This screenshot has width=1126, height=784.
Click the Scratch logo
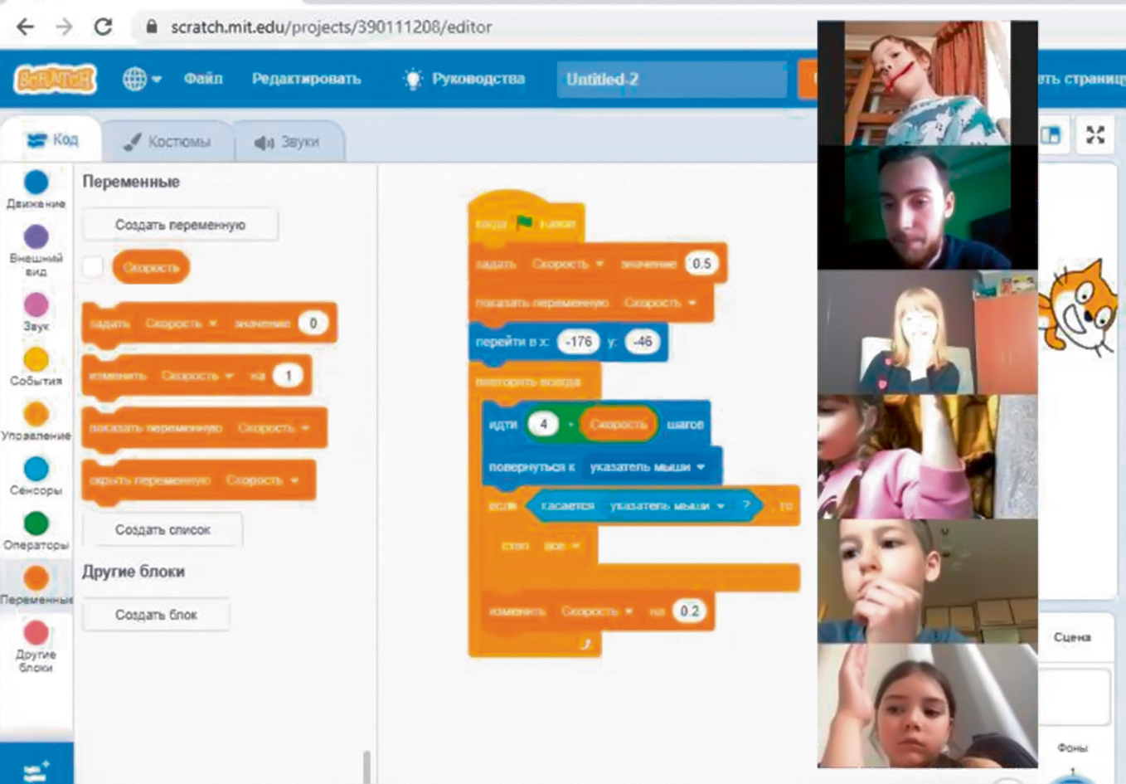click(55, 80)
